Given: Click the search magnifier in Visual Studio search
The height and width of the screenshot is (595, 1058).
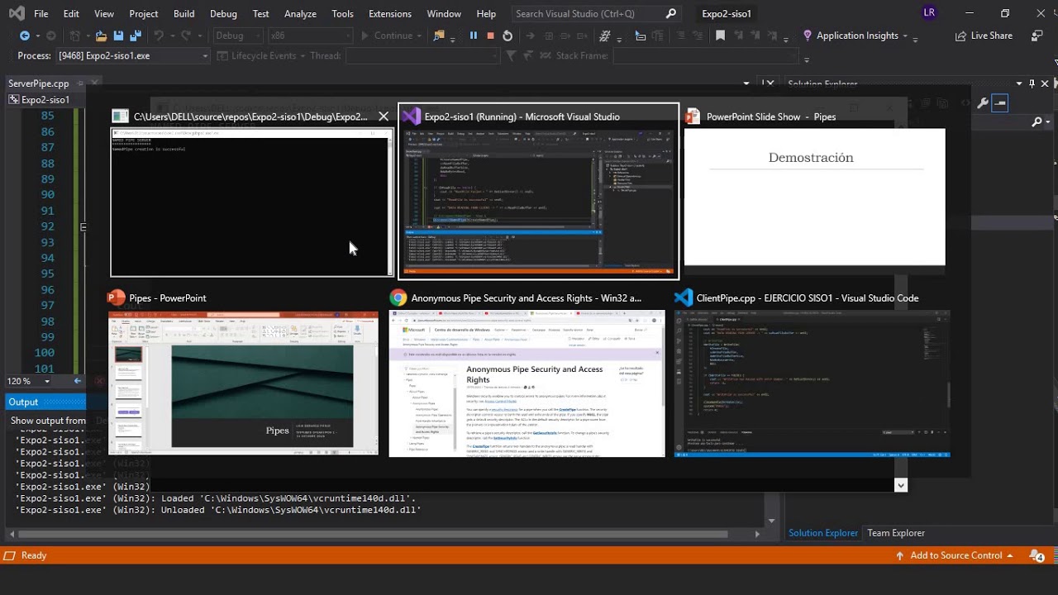Looking at the screenshot, I should (670, 13).
